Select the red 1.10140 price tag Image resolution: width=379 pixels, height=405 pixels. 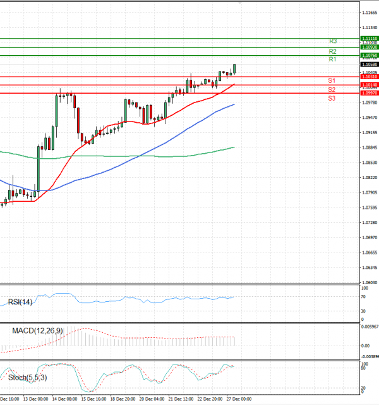point(370,85)
